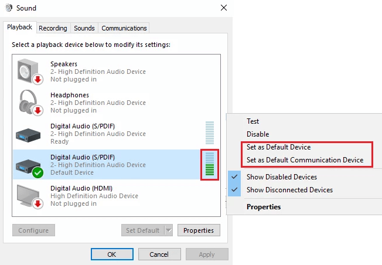Click the Sound icon in title bar
Viewport: 382px width, 265px height.
9,8
